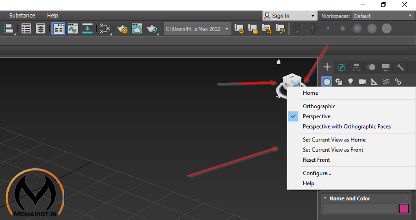Screen dimensions: 416x220
Task: Open the Curve Editor toolbar icon
Action: (73, 29)
